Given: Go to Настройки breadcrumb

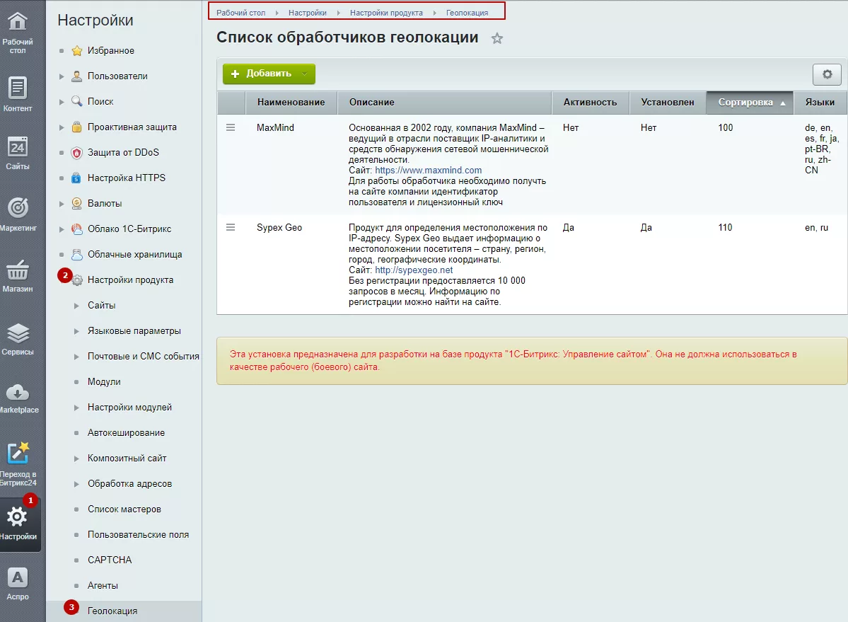Looking at the screenshot, I should (307, 13).
